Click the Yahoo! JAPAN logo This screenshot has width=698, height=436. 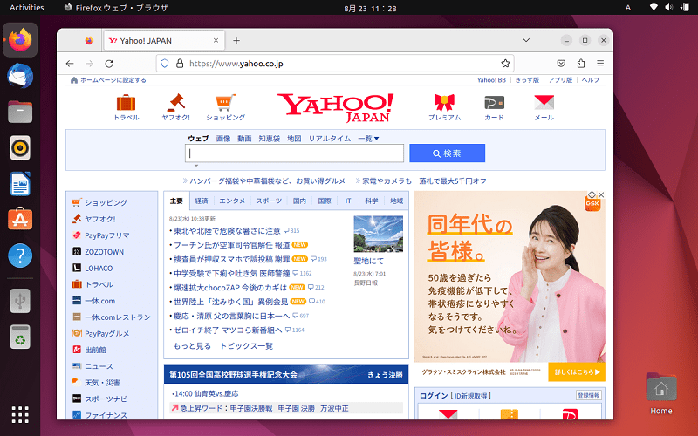(336, 107)
